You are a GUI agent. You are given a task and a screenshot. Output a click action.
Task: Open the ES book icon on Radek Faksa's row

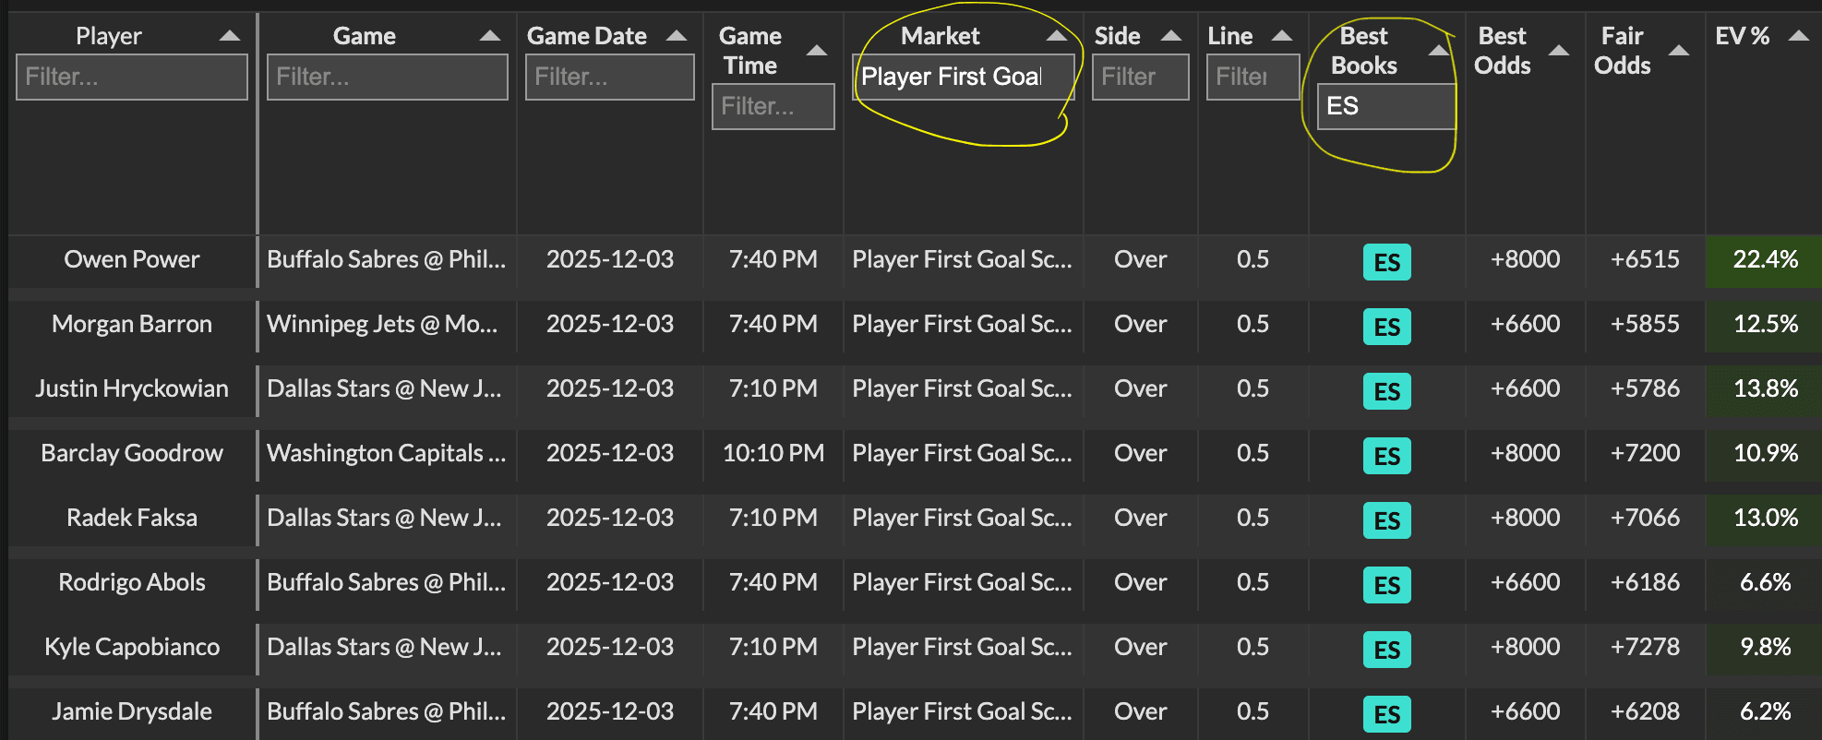tap(1387, 520)
